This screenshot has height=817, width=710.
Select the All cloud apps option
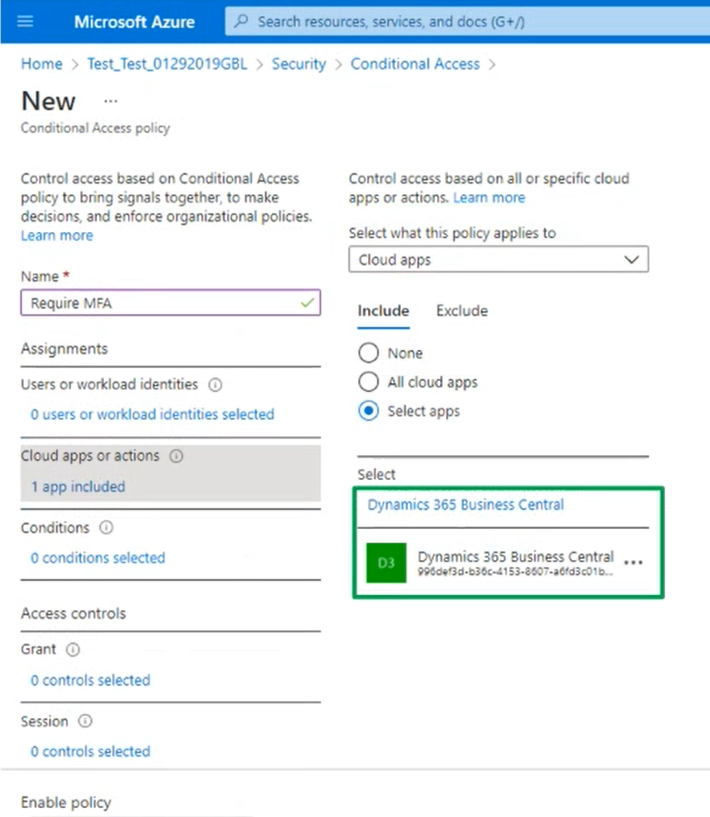pyautogui.click(x=369, y=382)
